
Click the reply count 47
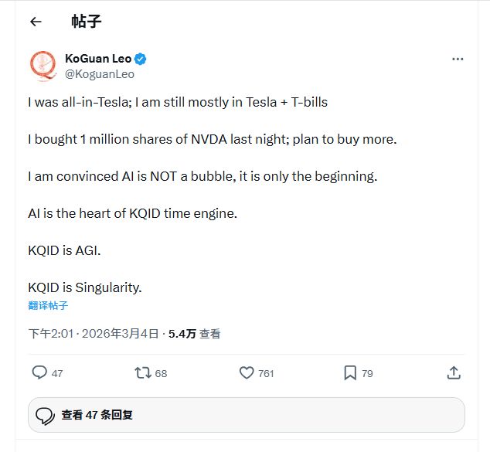[x=57, y=373]
